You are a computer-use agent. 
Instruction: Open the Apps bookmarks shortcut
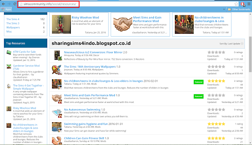pyautogui.click(x=6, y=9)
